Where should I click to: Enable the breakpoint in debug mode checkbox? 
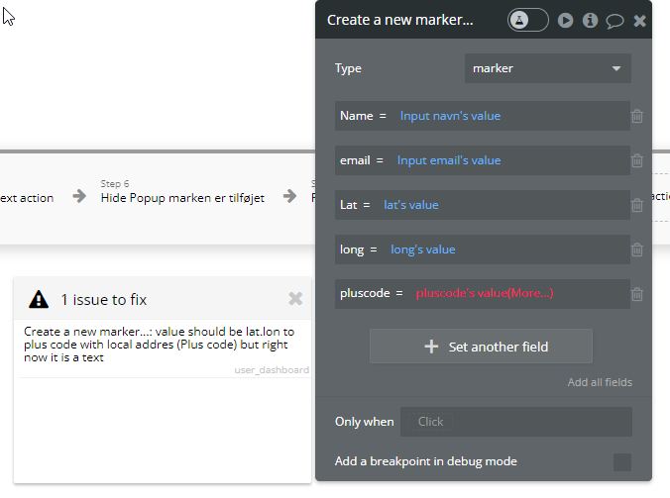click(621, 461)
